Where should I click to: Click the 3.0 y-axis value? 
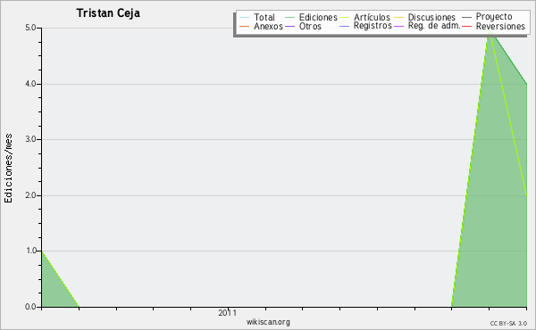[x=30, y=139]
